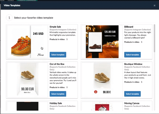Click the Create Campaign tab behind the dialog

point(27,1)
